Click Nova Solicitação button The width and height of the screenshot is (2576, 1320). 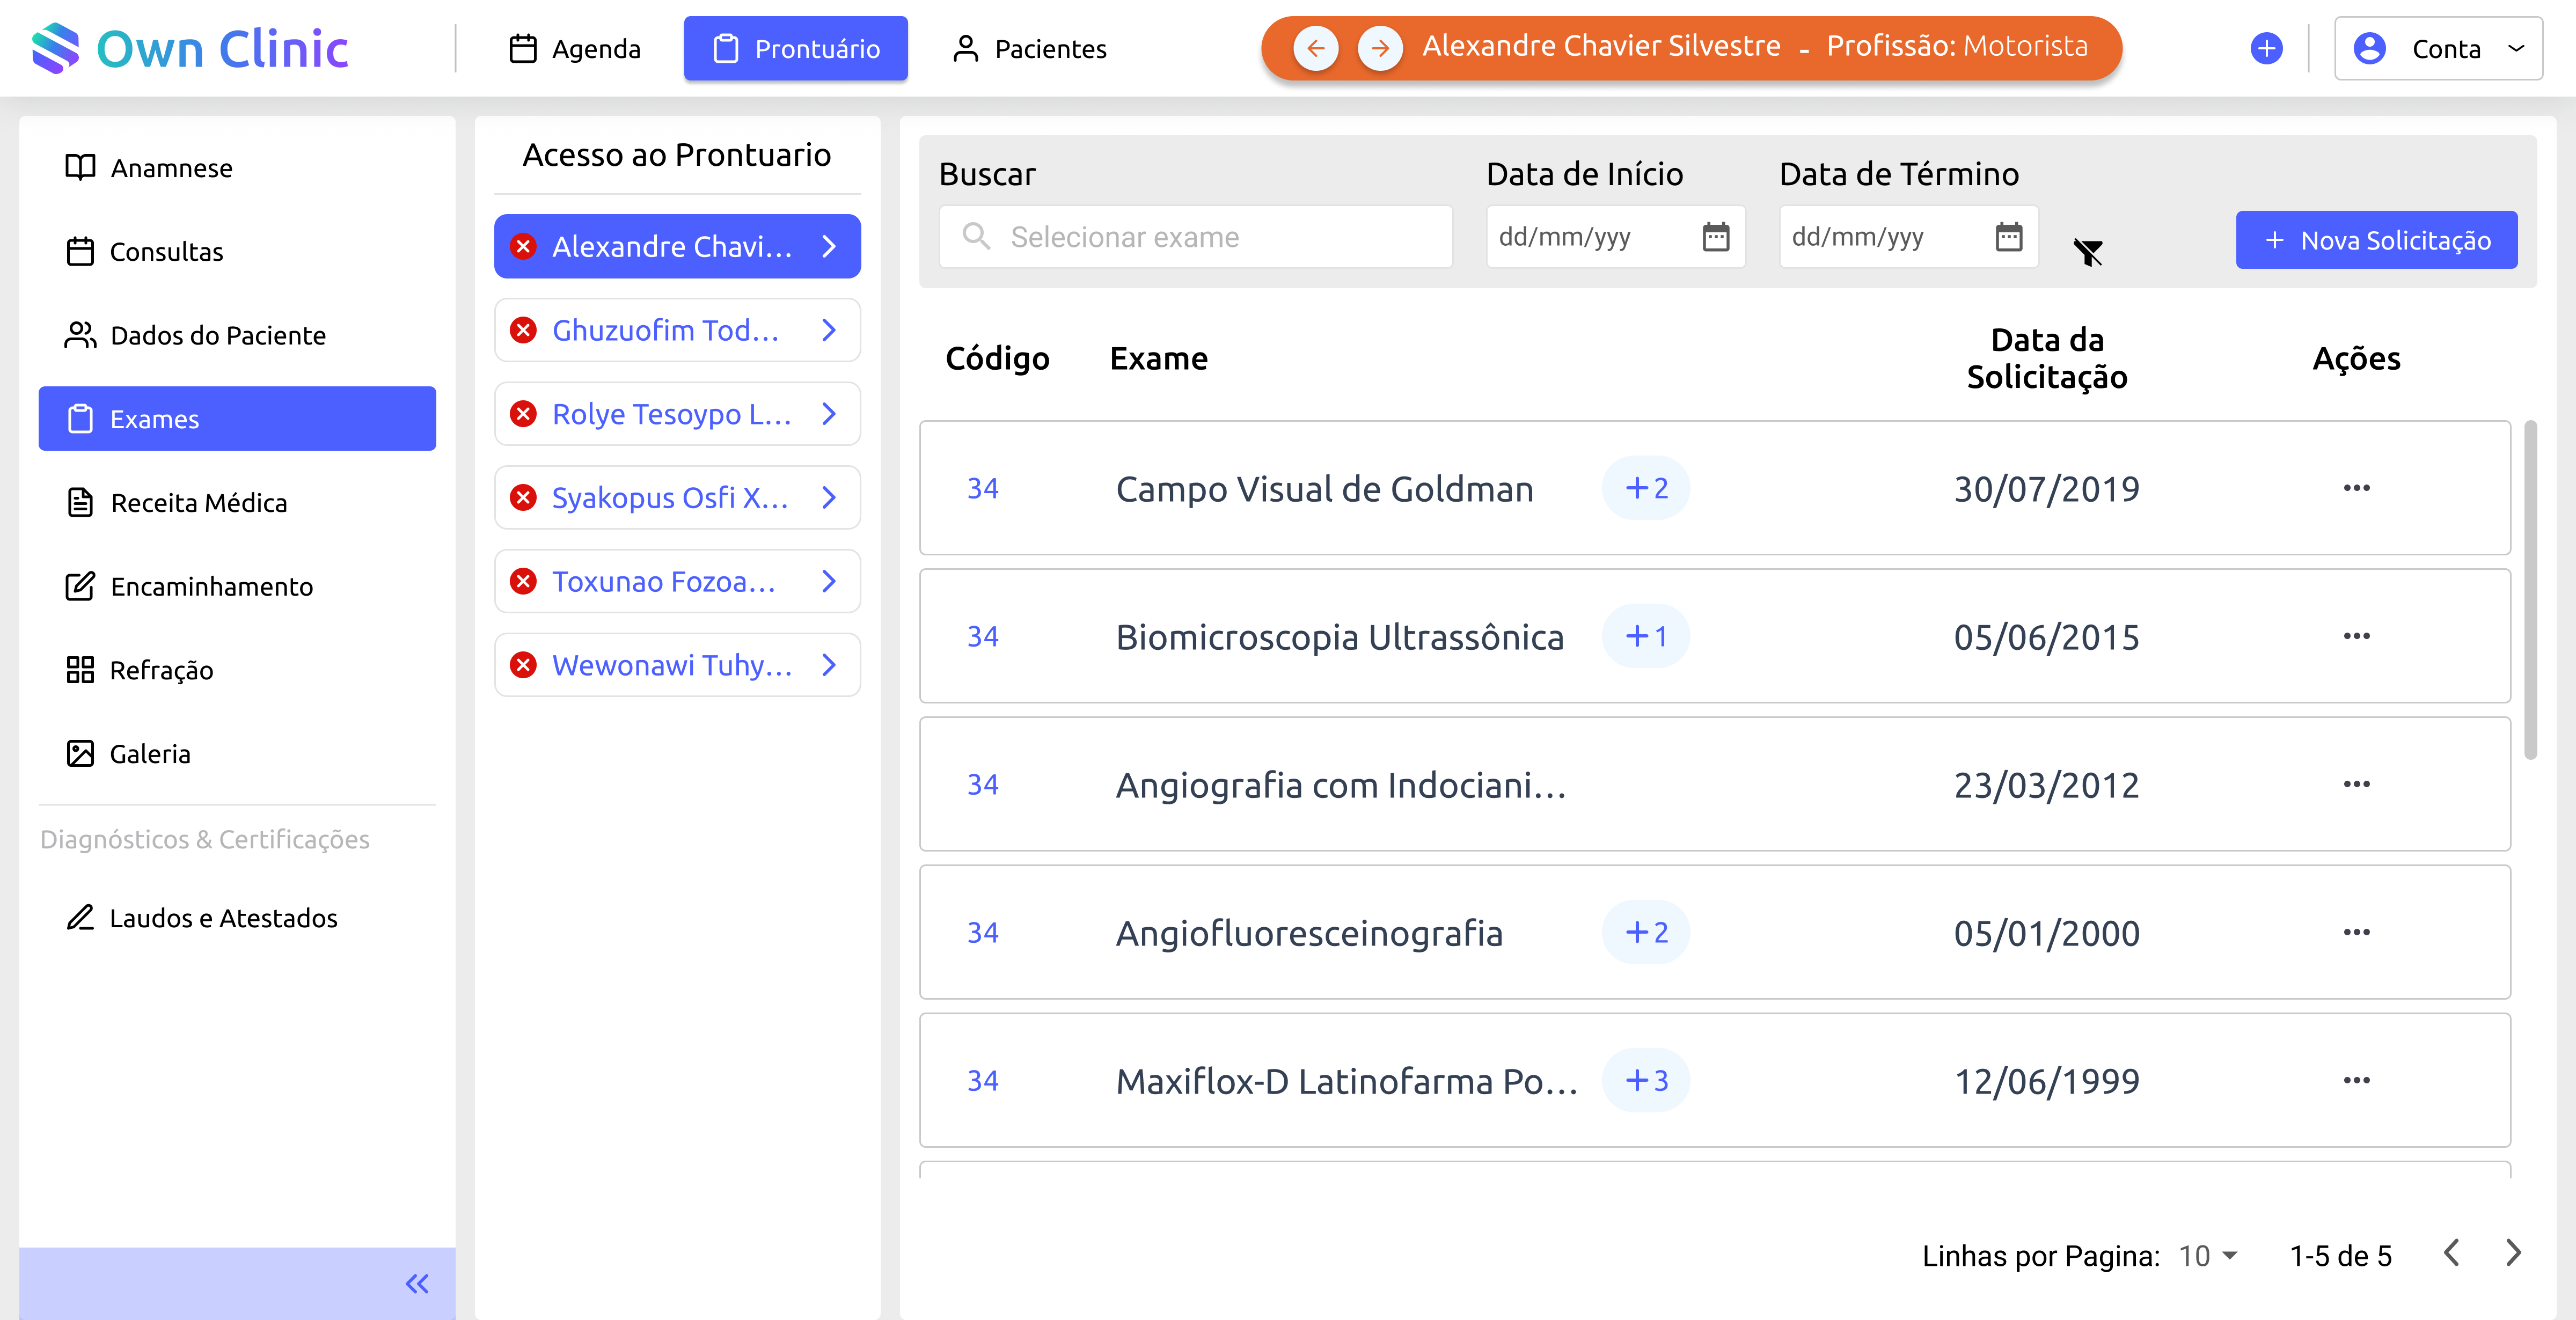click(2376, 240)
